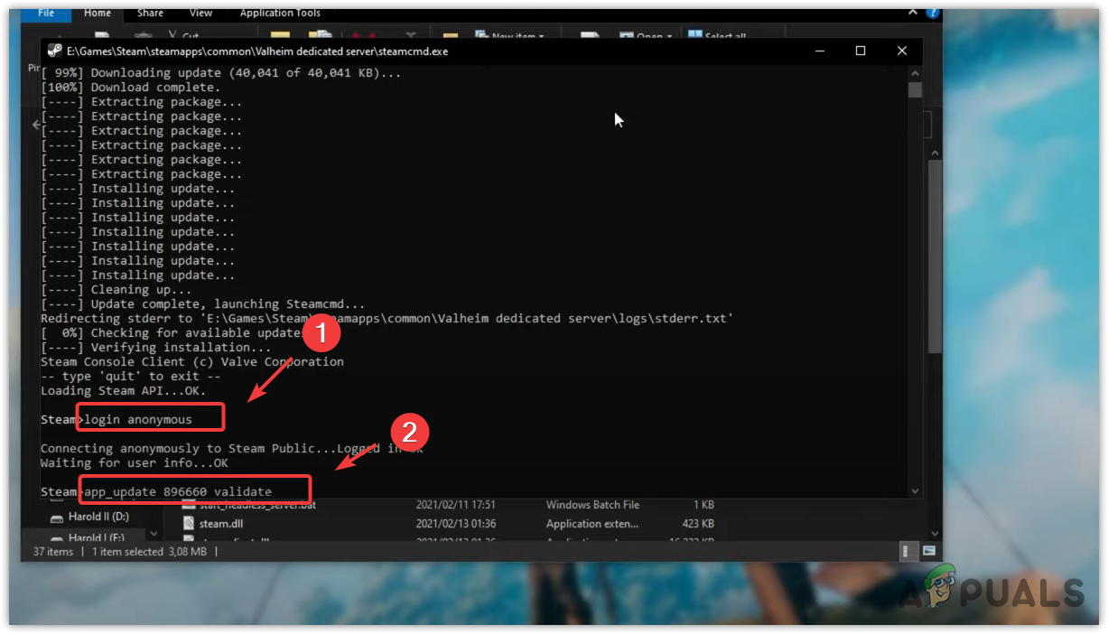Open File Explorer help icon

tap(933, 13)
